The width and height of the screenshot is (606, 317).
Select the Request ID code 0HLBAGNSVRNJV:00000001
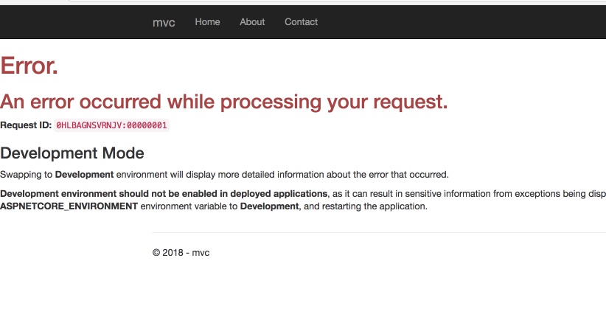click(x=112, y=125)
